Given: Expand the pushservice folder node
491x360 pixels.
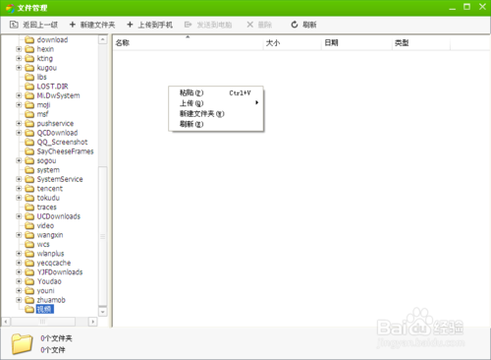Looking at the screenshot, I should tap(19, 123).
